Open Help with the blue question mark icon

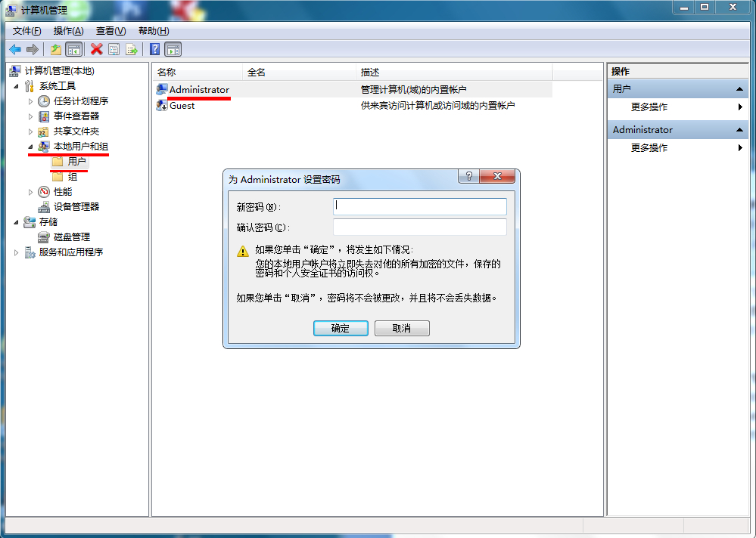tap(155, 49)
